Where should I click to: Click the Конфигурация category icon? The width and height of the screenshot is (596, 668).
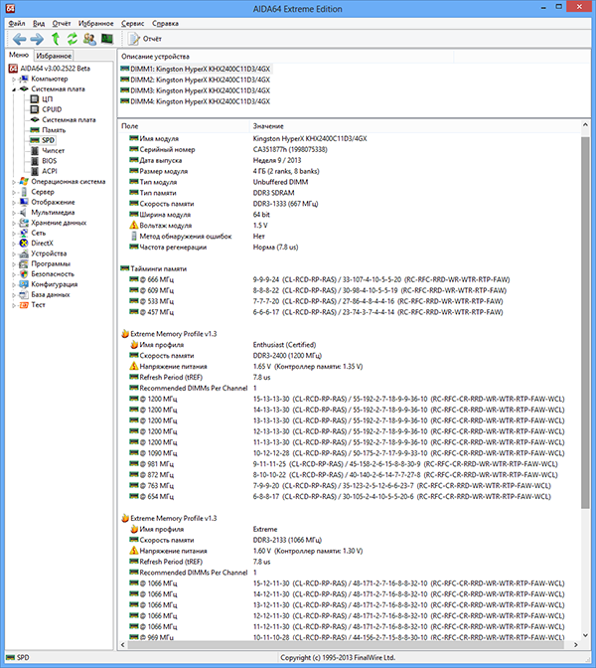pyautogui.click(x=24, y=284)
